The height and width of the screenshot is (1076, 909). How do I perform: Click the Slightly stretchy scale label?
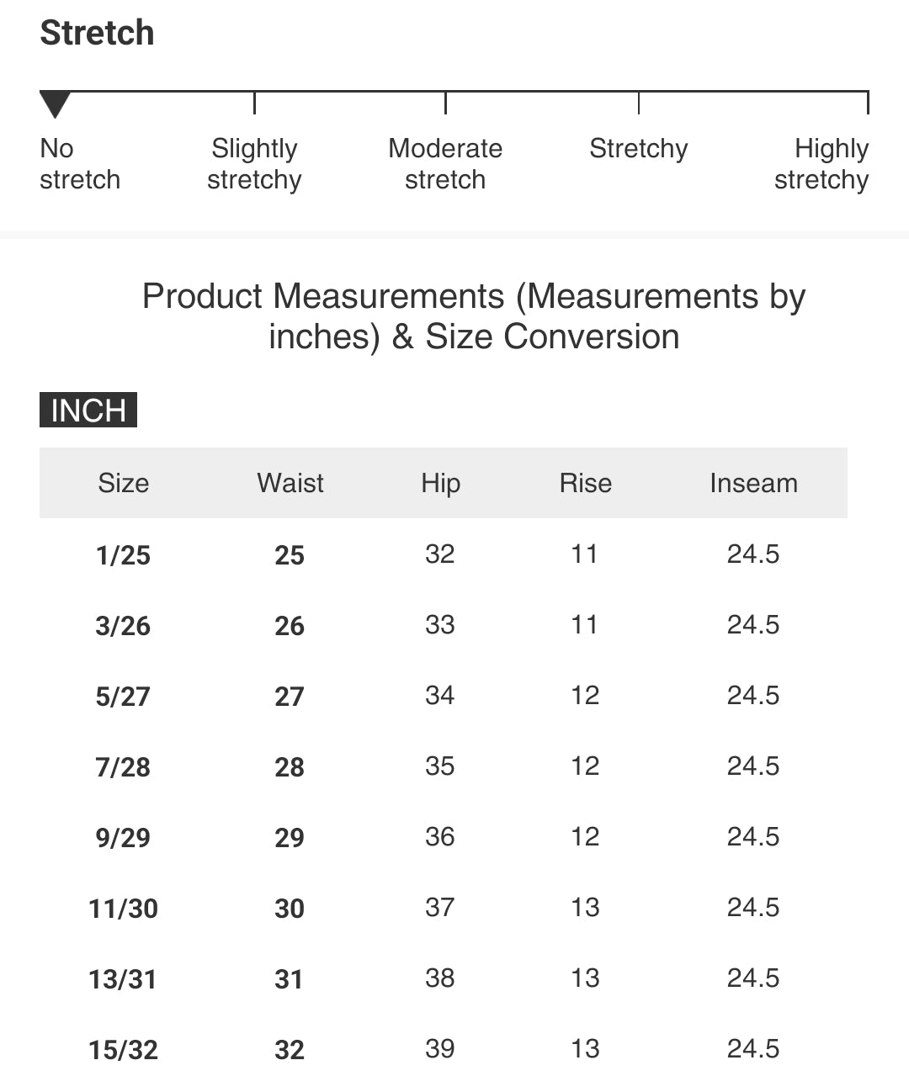(254, 164)
